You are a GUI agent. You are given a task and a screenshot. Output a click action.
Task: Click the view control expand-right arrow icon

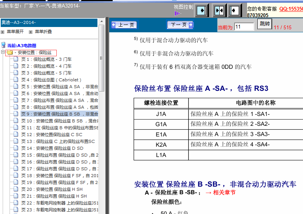pyautogui.click(x=201, y=10)
